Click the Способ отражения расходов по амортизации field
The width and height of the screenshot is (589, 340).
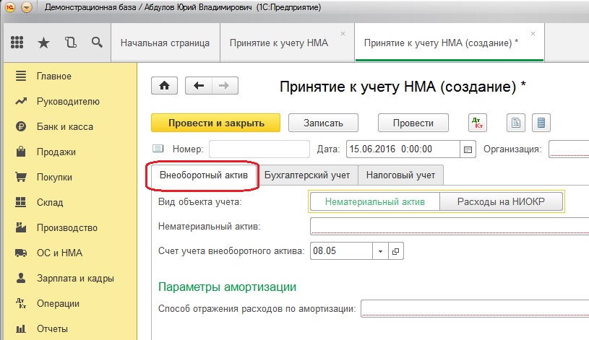click(475, 308)
